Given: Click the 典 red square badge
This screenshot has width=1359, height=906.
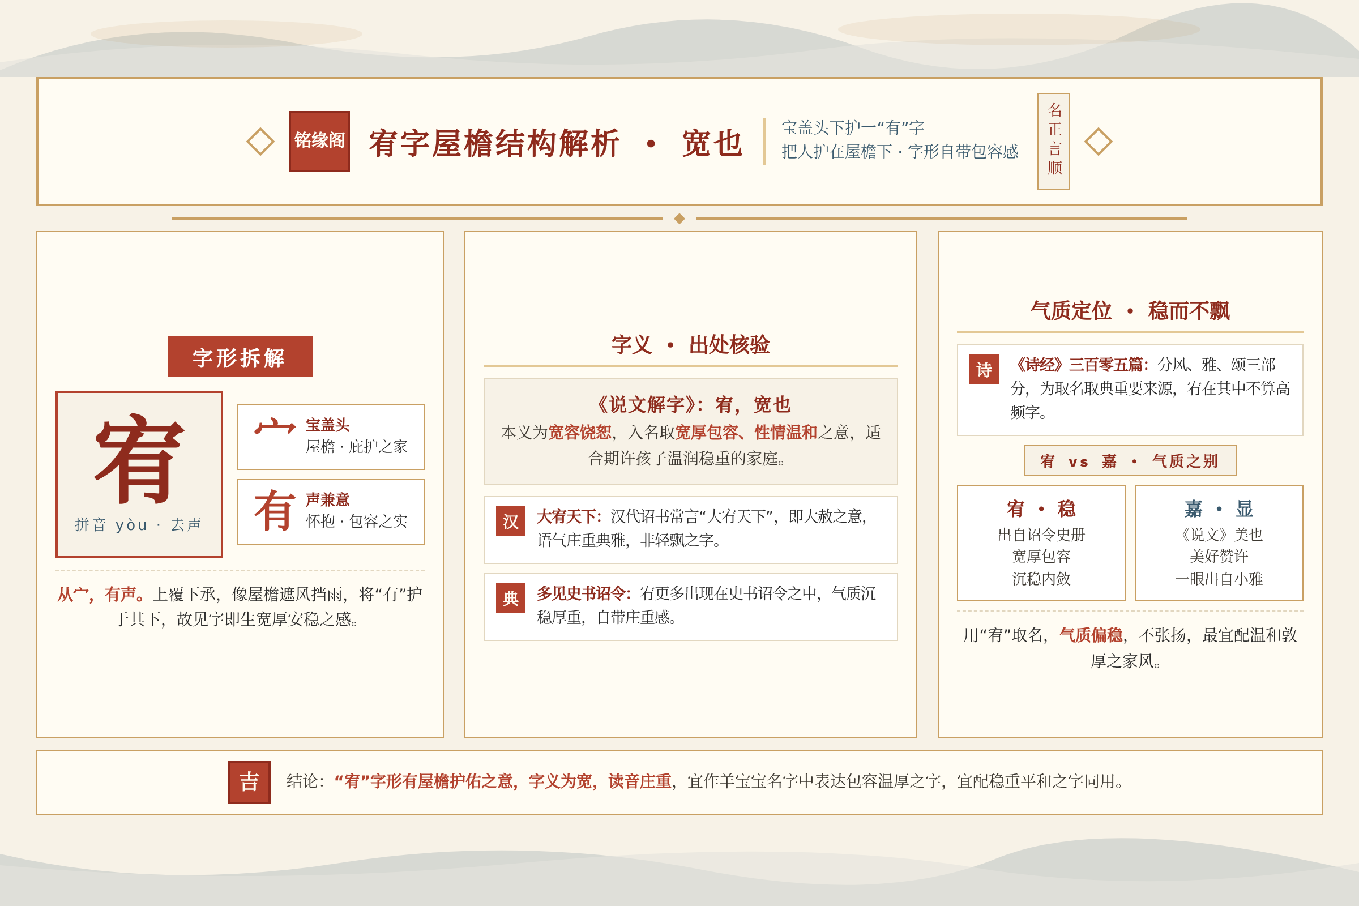Looking at the screenshot, I should pos(510,598).
